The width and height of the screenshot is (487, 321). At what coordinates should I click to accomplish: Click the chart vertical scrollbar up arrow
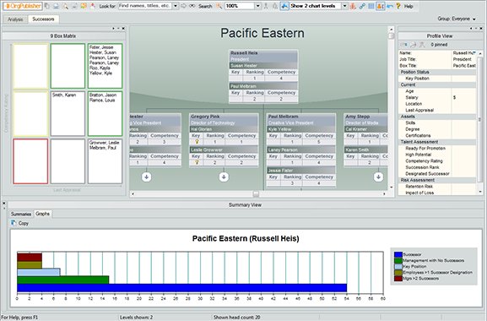(x=391, y=30)
